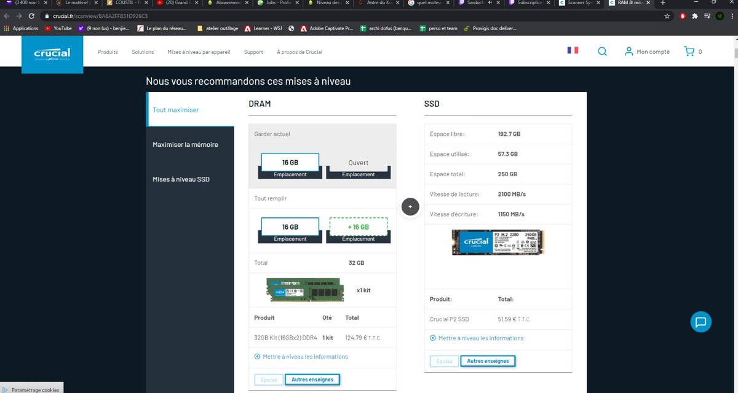Open the red adblock extension icon
Image resolution: width=738 pixels, height=393 pixels.
pos(682,16)
